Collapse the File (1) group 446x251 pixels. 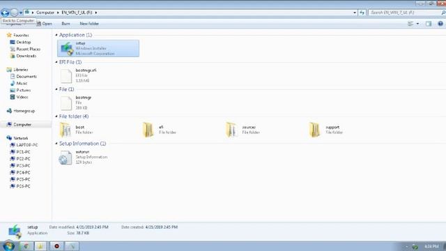(56, 89)
